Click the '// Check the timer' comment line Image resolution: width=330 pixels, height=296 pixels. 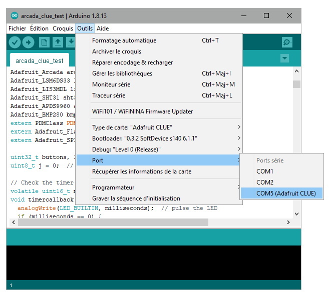tap(43, 182)
